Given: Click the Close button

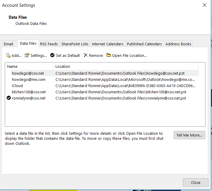Looking at the screenshot, I should (x=195, y=182).
